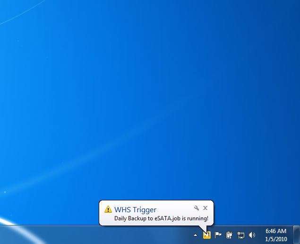Click 'Daily Backup to eSATA.job is running!' message
Viewport: 300px width, 244px height.
point(161,218)
